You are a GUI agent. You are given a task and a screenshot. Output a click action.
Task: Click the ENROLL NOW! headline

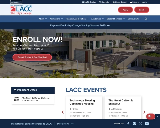[x=37, y=39]
